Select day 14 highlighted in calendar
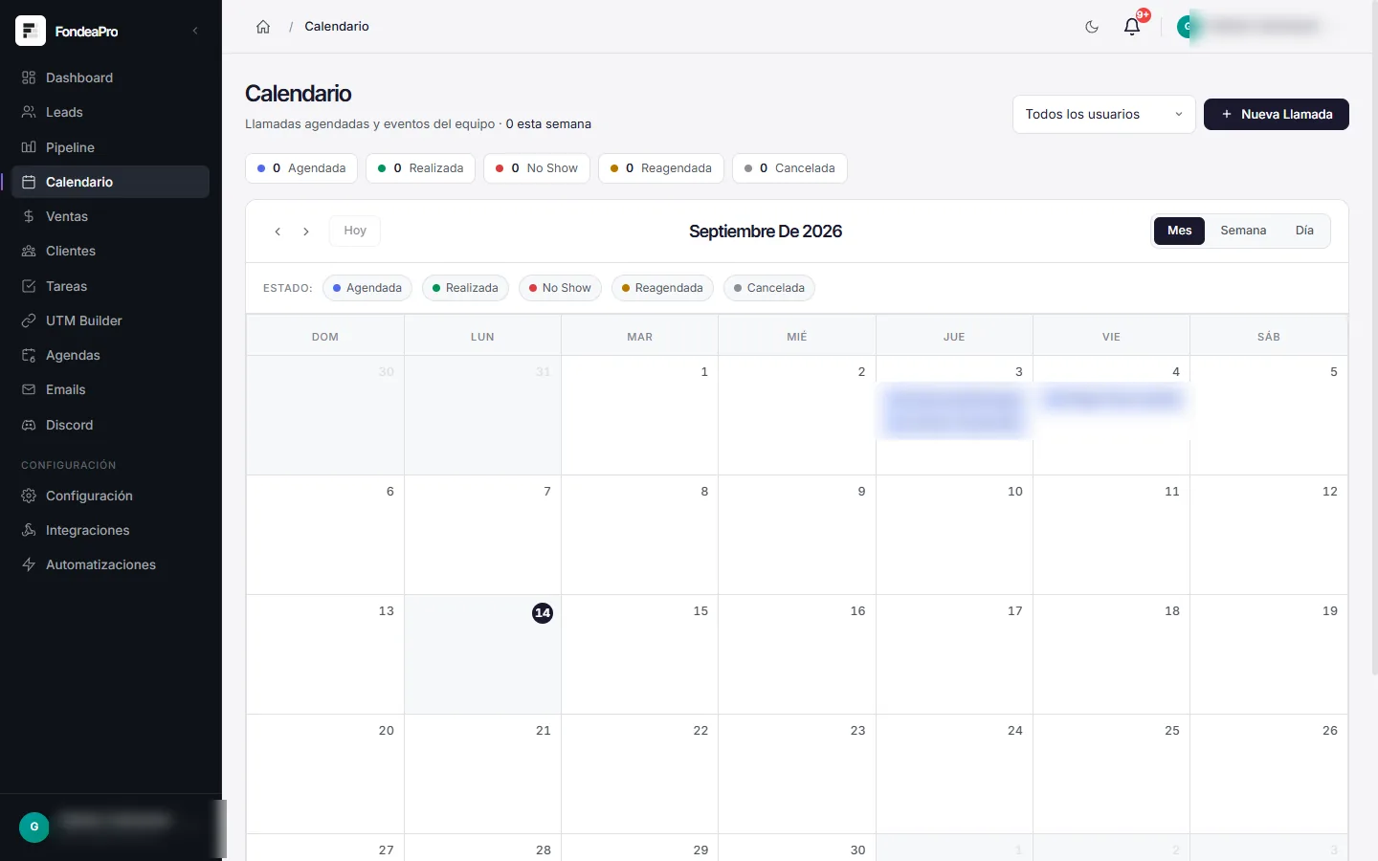The width and height of the screenshot is (1378, 861). click(x=543, y=612)
